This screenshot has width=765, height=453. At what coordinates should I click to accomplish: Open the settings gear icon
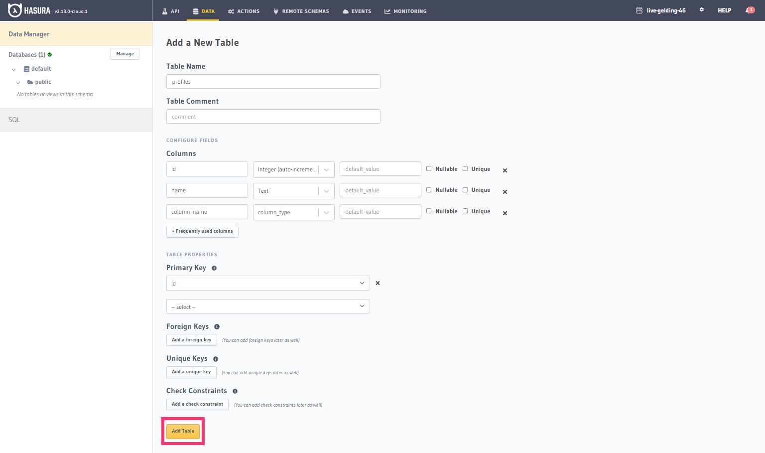[x=702, y=10]
